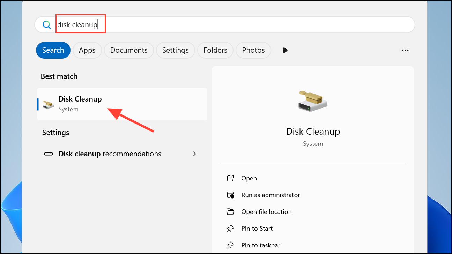Image resolution: width=452 pixels, height=254 pixels.
Task: Switch to the Apps filter tab
Action: pyautogui.click(x=87, y=50)
